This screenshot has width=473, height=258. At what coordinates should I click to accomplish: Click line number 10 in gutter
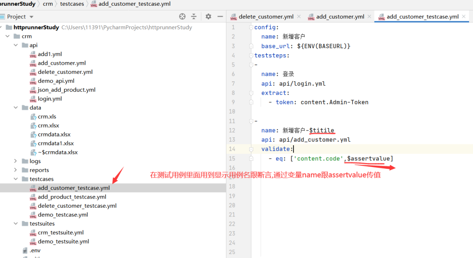[232, 112]
